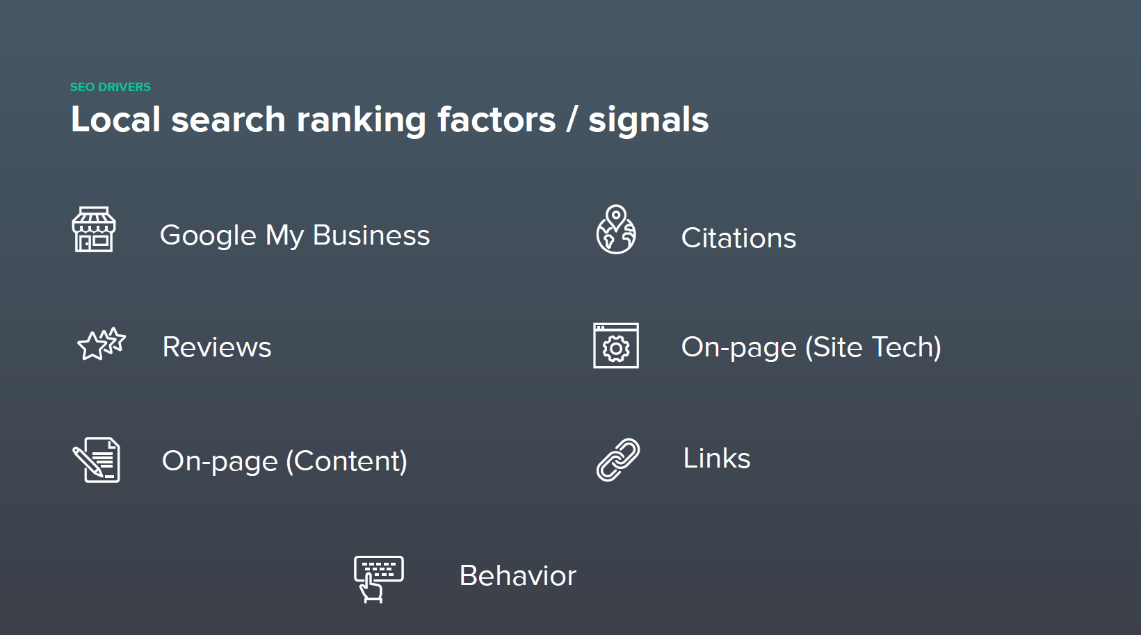
Task: Select the word 'search' in the title
Action: [228, 119]
